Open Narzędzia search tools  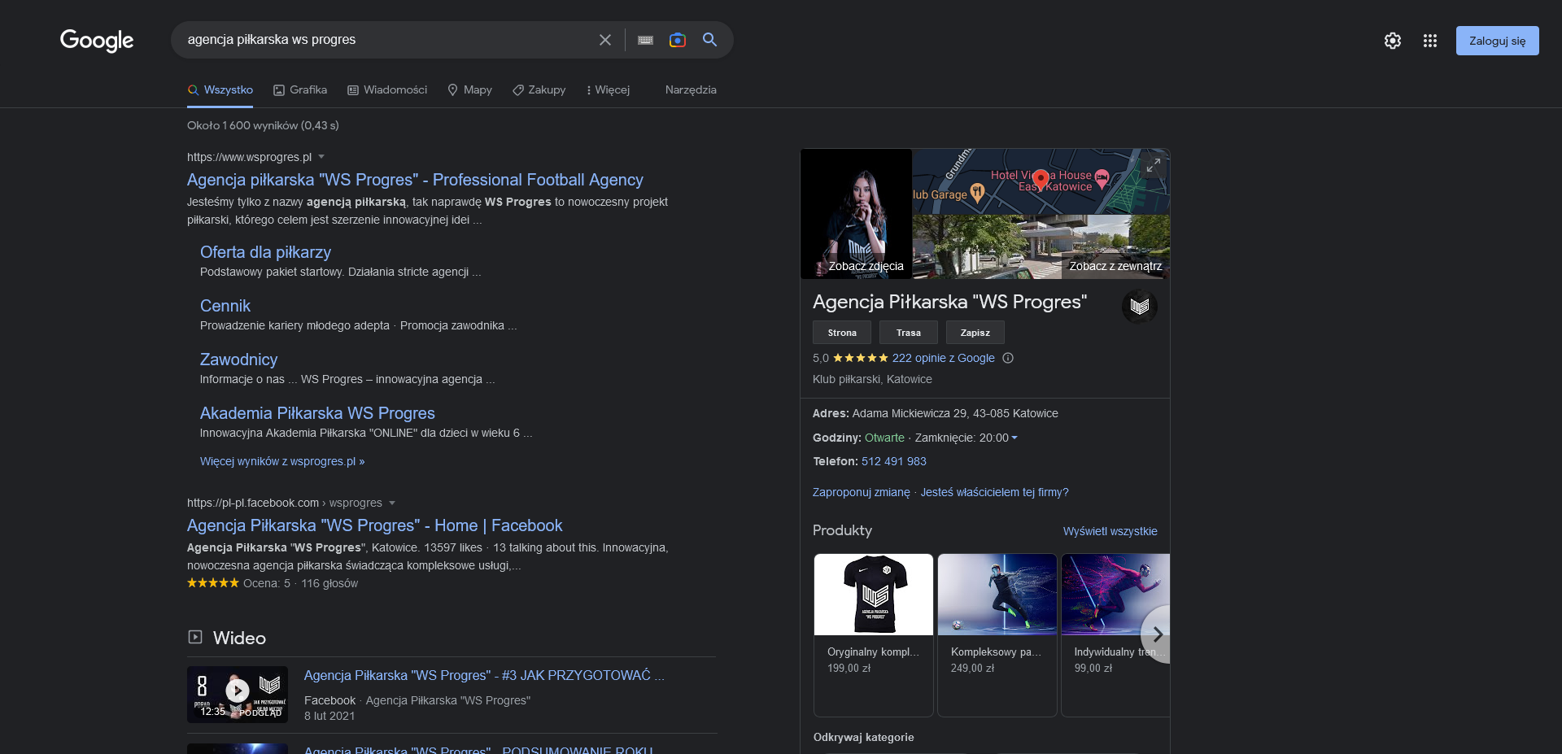691,90
